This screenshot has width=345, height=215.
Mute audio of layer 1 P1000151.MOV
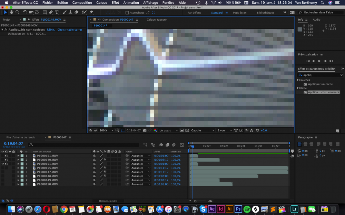click(x=6, y=156)
